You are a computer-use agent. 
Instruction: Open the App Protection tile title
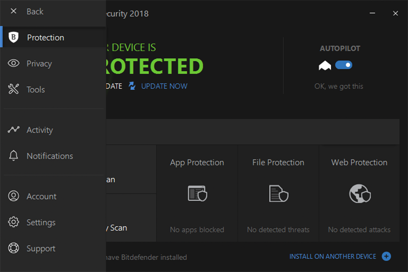pyautogui.click(x=197, y=162)
